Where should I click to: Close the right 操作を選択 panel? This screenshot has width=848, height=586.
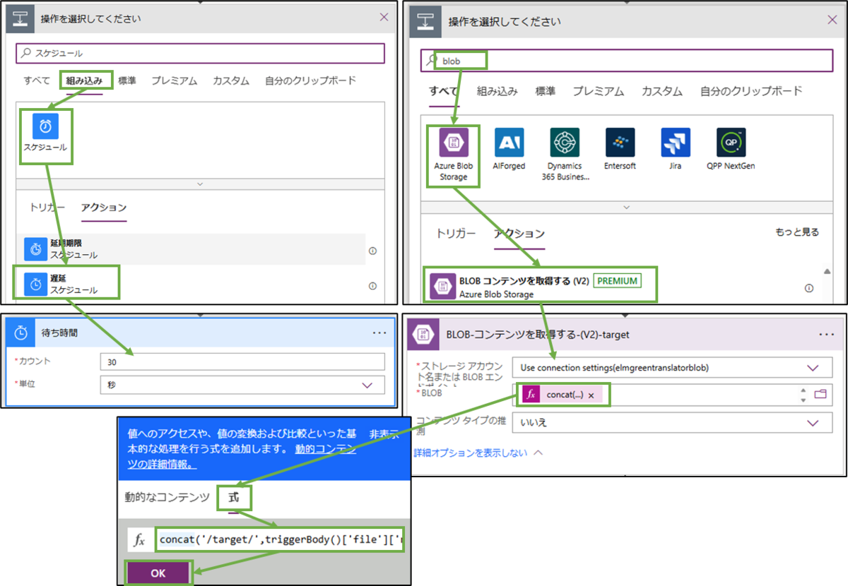(832, 20)
